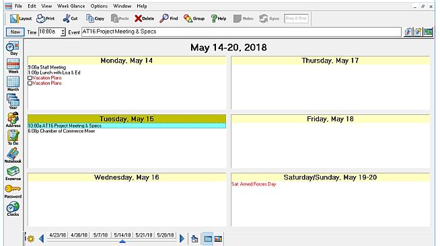Select the 5/14/18 week tab
Screen dimensions: 440x246
[x=122, y=235]
